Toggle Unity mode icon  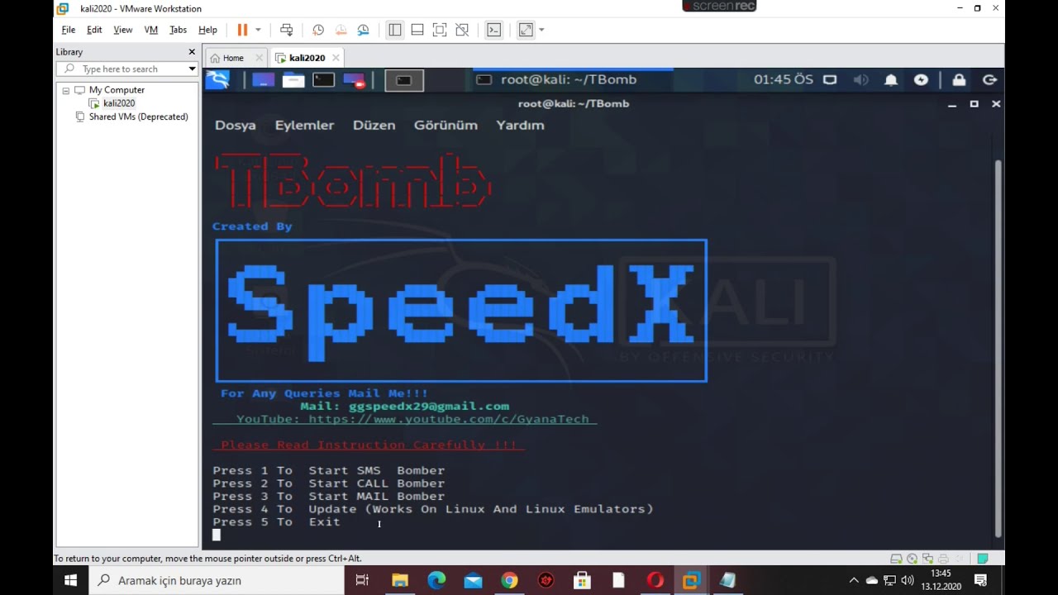click(x=462, y=30)
